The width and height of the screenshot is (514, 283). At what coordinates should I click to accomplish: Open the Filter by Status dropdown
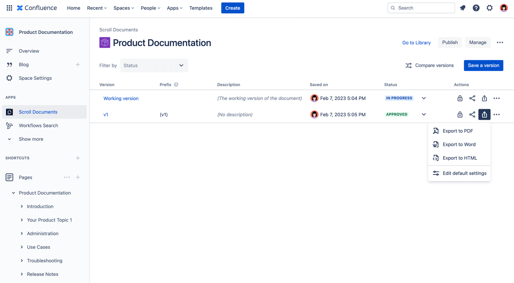(x=154, y=65)
